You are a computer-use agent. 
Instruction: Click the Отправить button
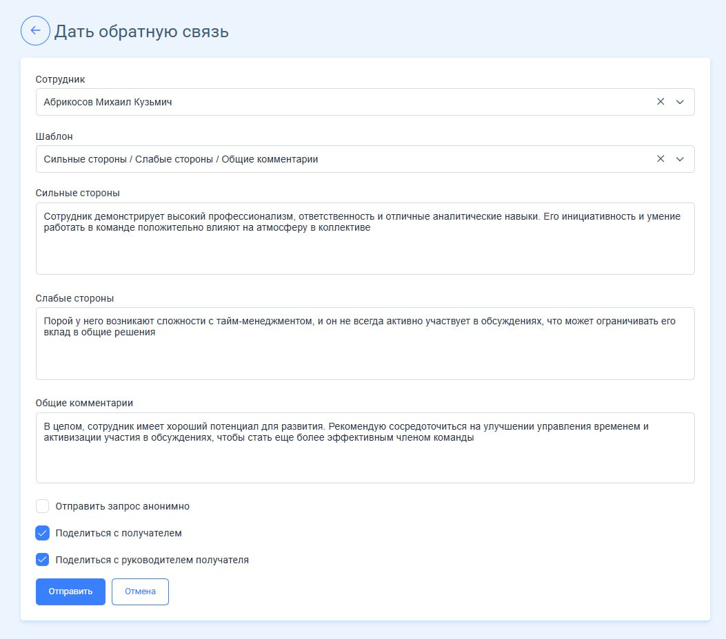(x=70, y=592)
